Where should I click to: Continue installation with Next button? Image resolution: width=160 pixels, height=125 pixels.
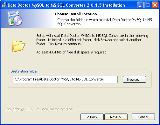pyautogui.click(x=116, y=117)
